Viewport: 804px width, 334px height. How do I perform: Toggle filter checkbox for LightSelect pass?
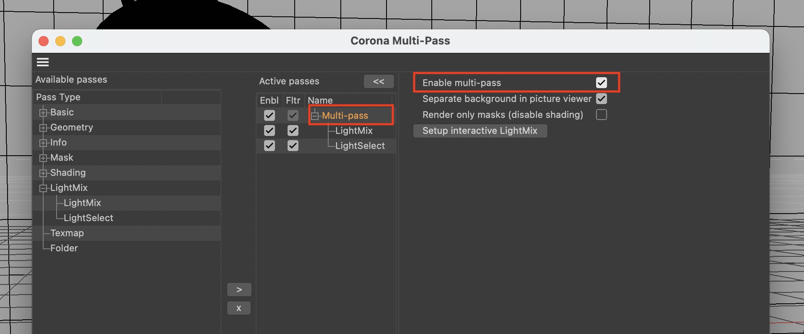pyautogui.click(x=293, y=146)
